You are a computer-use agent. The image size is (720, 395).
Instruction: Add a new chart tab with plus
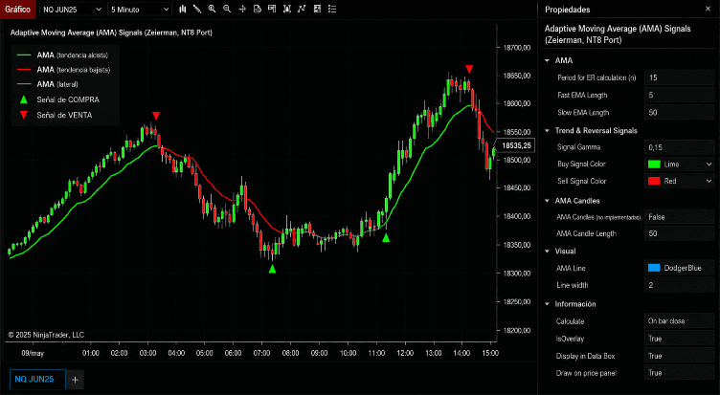click(76, 380)
